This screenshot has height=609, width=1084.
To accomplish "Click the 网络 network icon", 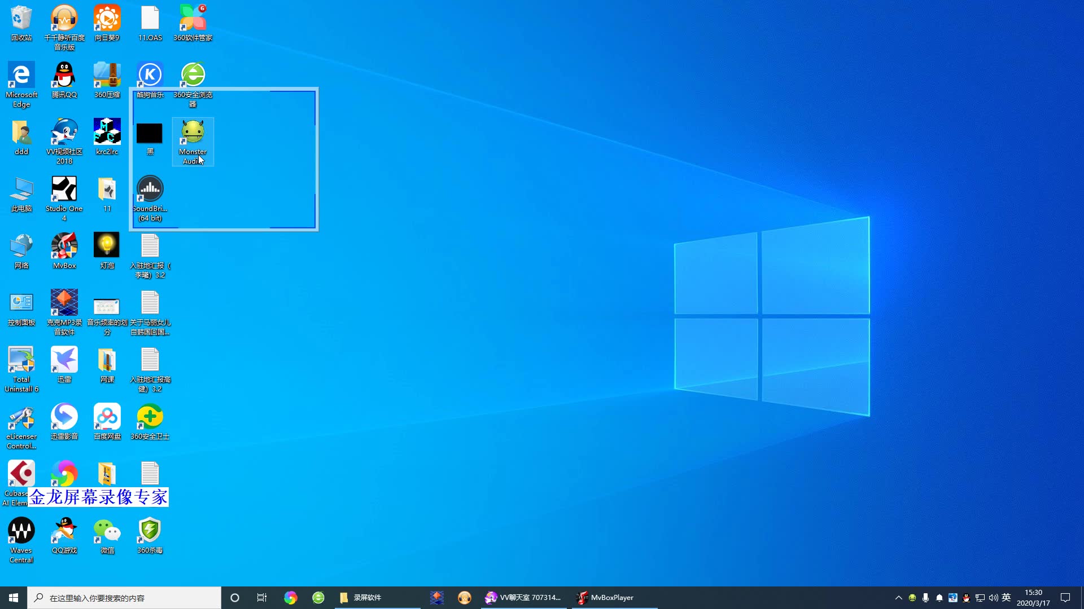I will click(x=21, y=251).
